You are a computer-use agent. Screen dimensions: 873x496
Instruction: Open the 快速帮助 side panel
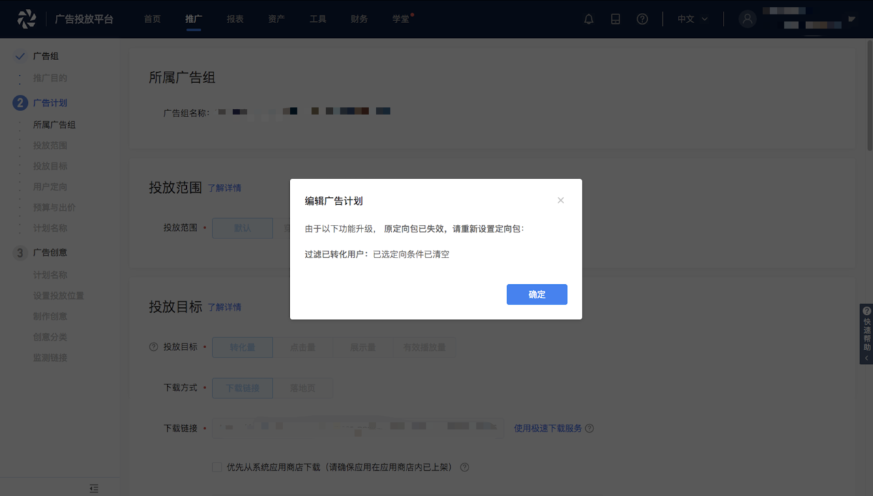[866, 334]
